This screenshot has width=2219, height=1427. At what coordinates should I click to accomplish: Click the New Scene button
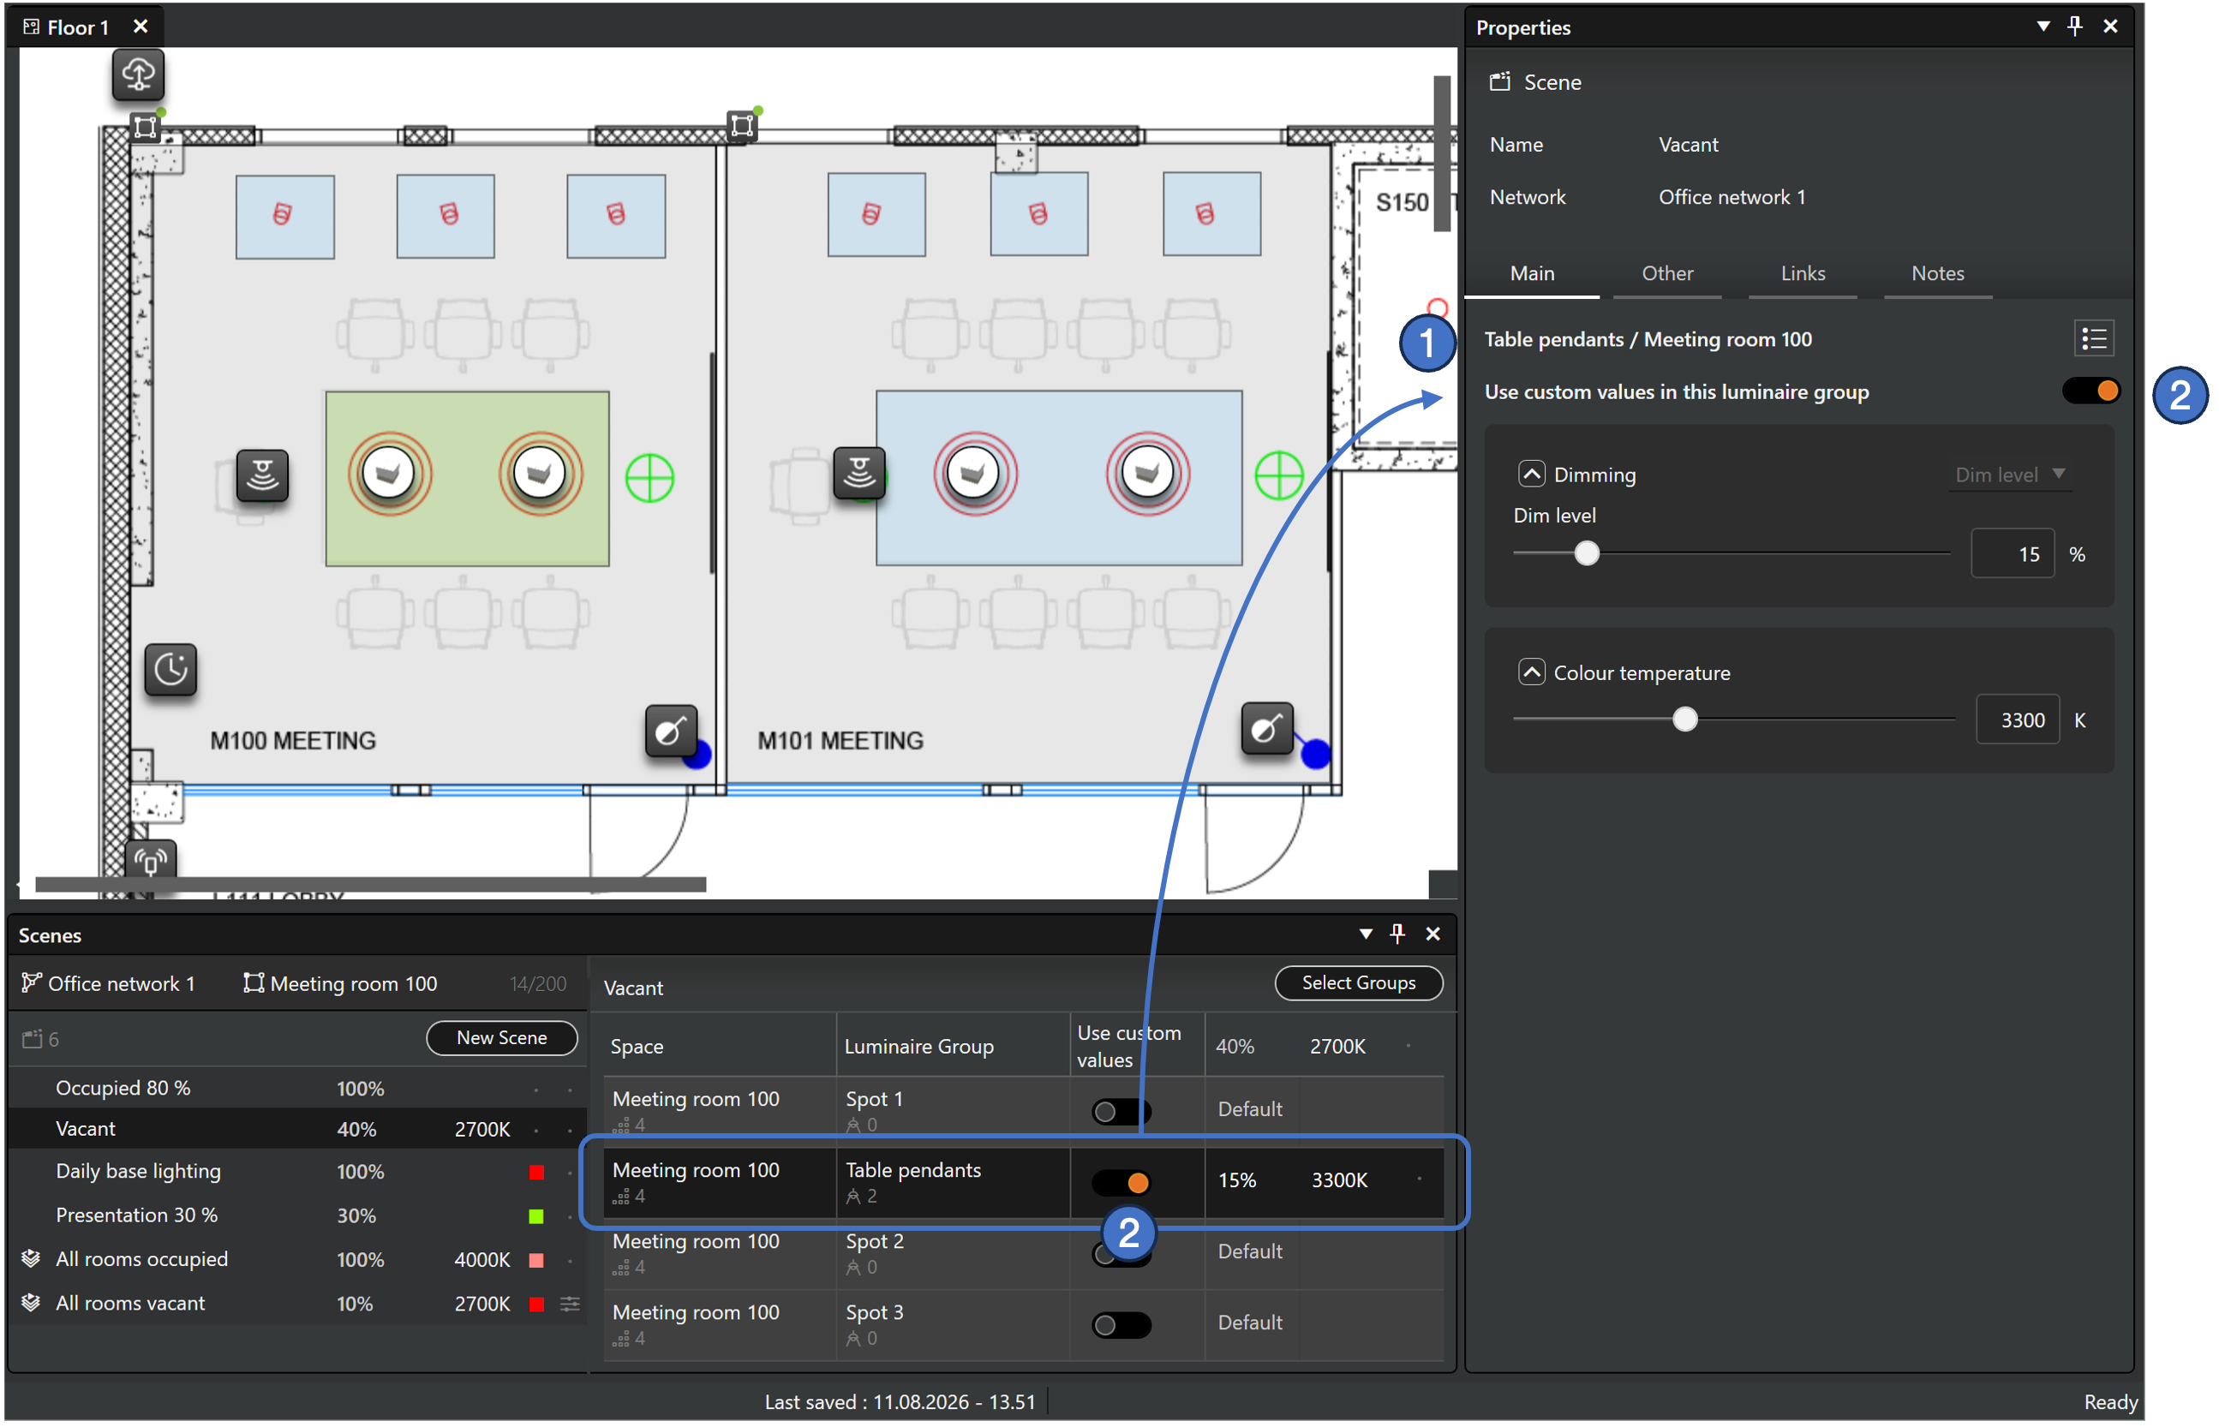pyautogui.click(x=501, y=1038)
